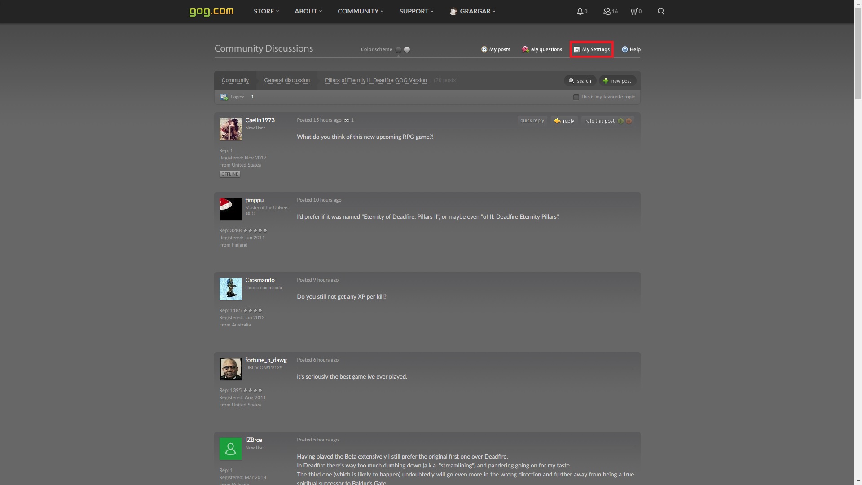Click 'Rep: 1185' text under Crosmando
Viewport: 862px width, 485px height.
(x=230, y=311)
